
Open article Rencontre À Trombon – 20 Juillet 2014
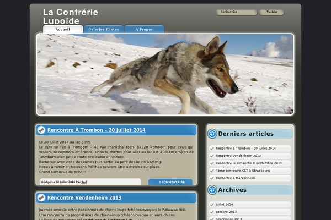[96, 130]
